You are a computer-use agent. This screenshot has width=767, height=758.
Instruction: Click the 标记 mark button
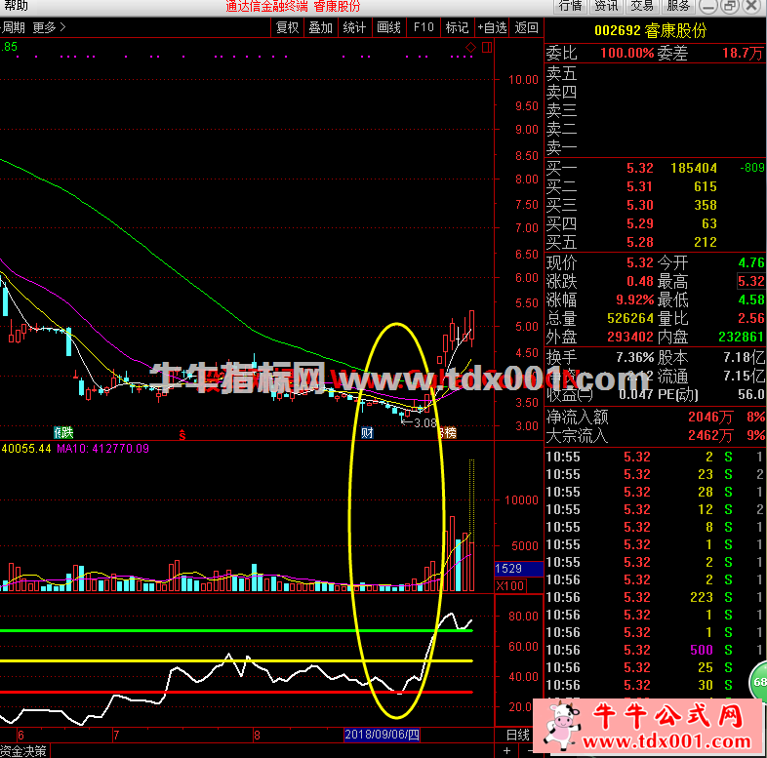point(458,28)
